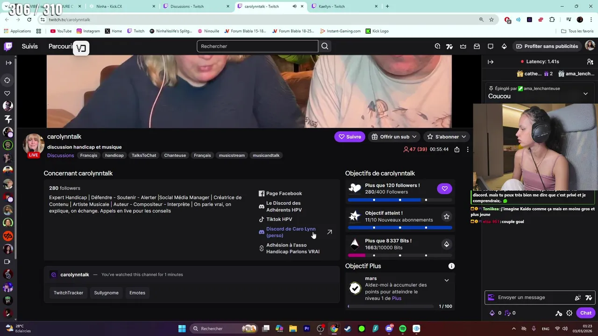Image resolution: width=598 pixels, height=336 pixels.
Task: Open the Chrome tab search dropdown
Action: pyautogui.click(x=6, y=7)
